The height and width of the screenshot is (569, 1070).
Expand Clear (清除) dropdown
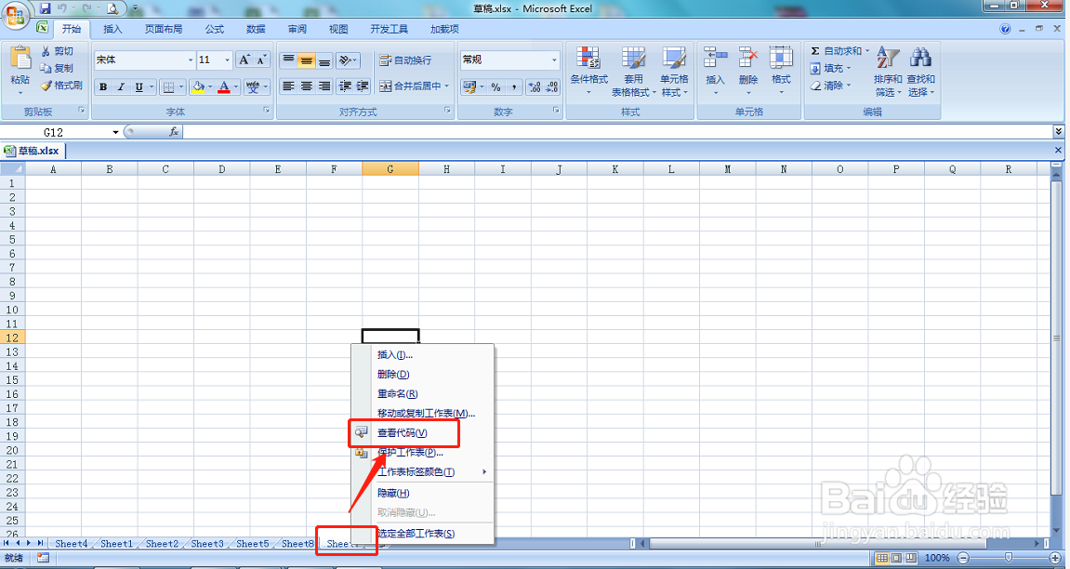(x=848, y=86)
